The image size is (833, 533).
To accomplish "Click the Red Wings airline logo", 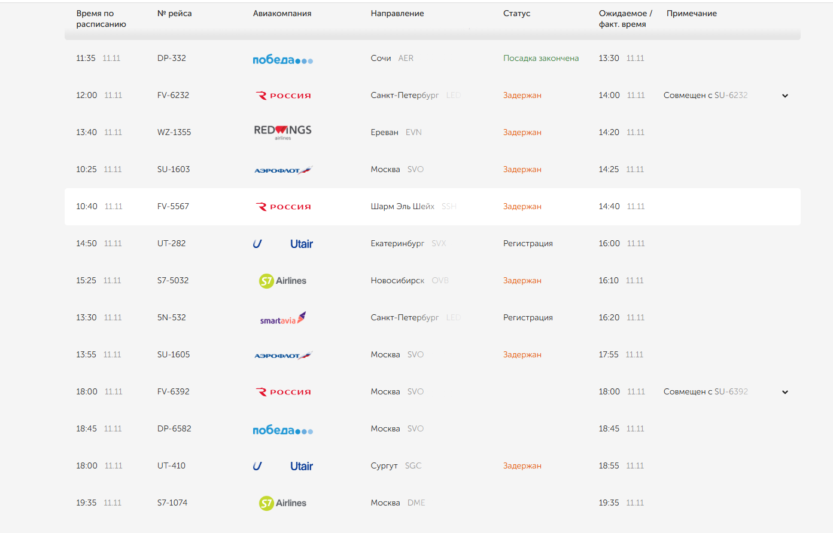I will coord(282,132).
